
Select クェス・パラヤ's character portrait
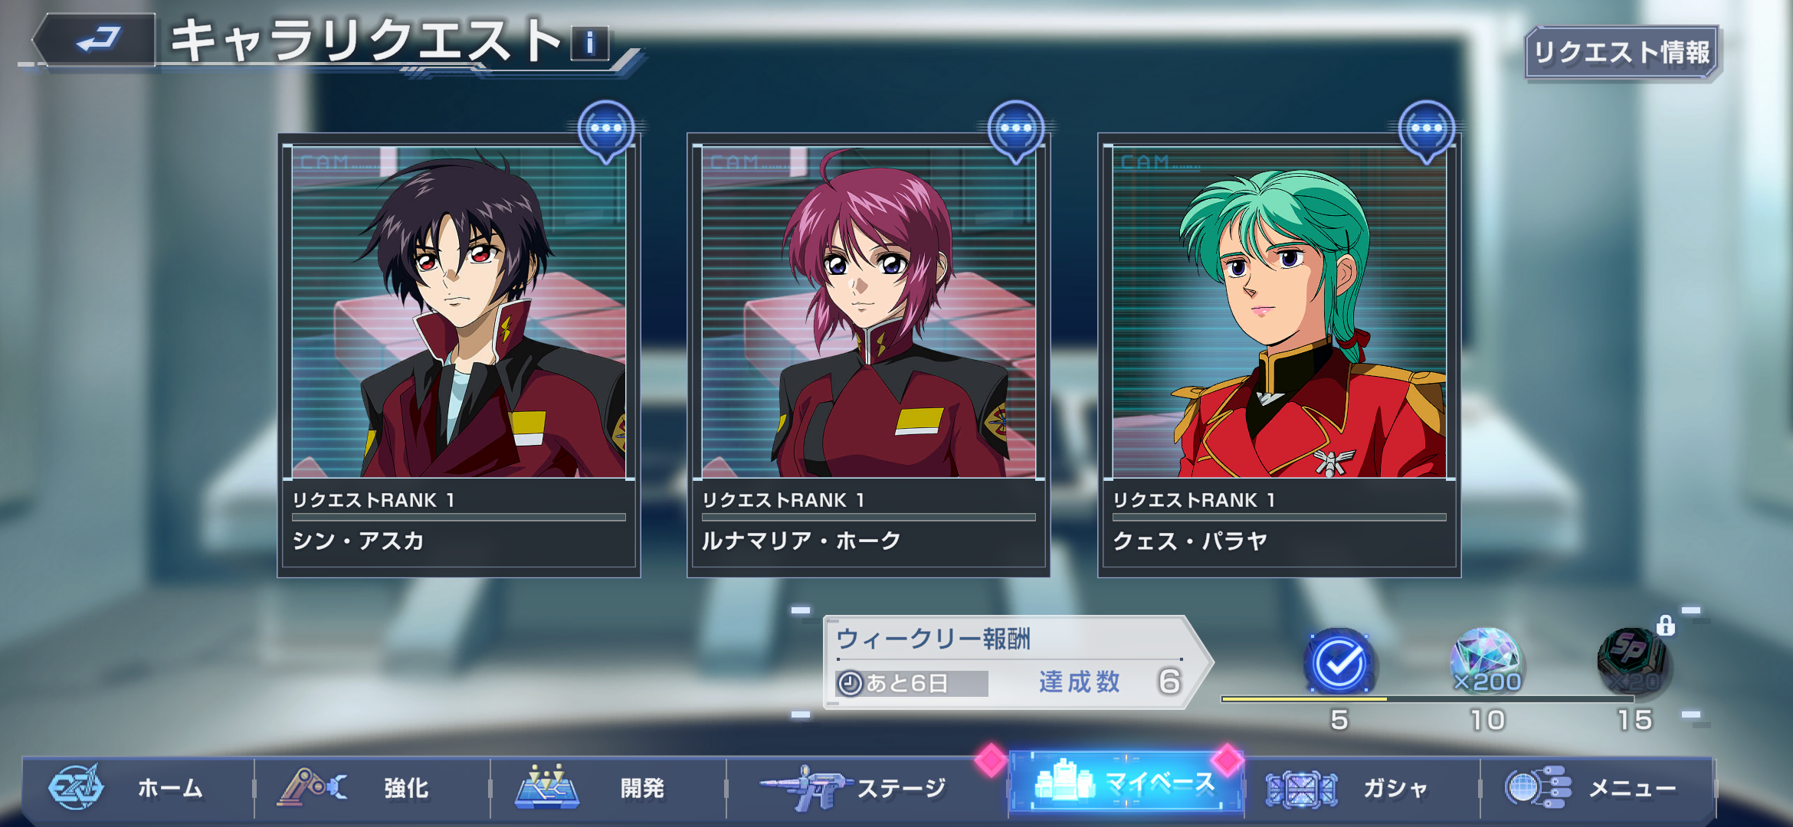coord(1279,312)
